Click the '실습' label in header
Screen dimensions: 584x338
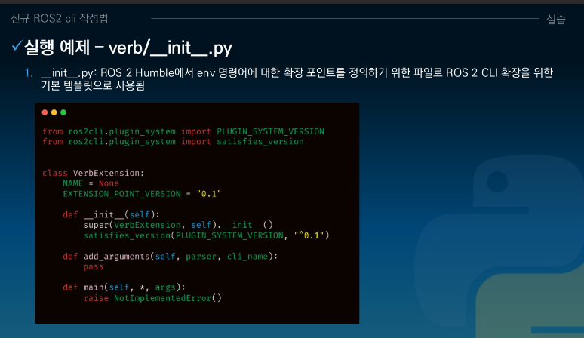point(555,19)
